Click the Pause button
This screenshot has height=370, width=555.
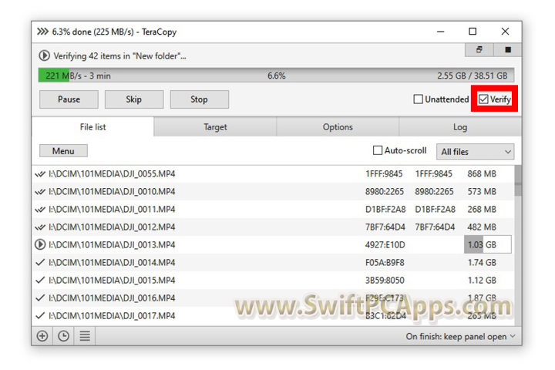69,99
